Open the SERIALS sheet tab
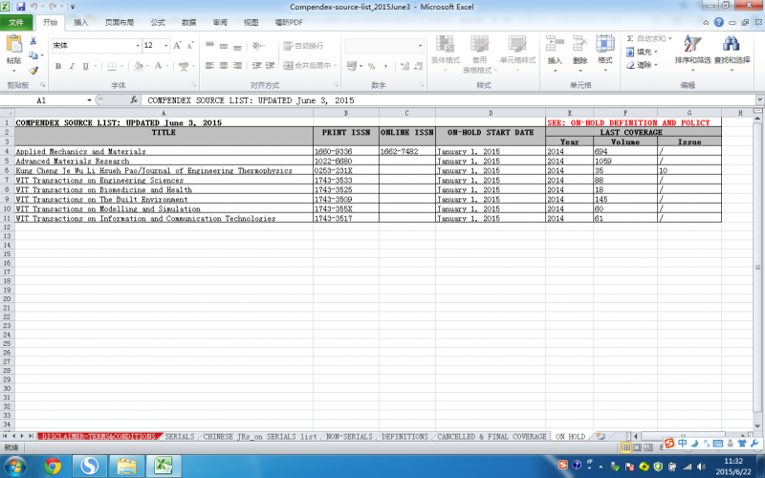The width and height of the screenshot is (765, 478). (180, 437)
